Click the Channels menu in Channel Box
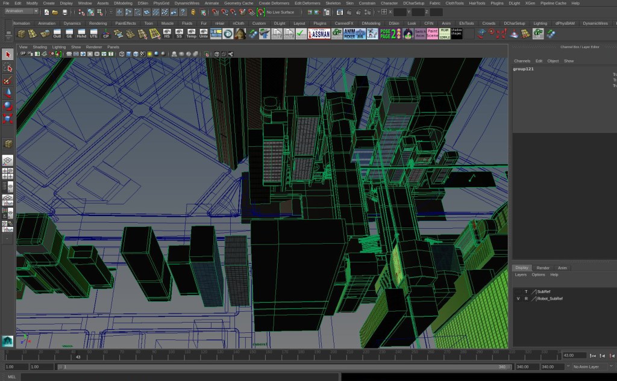Screen dimensions: 617x381 [x=522, y=61]
